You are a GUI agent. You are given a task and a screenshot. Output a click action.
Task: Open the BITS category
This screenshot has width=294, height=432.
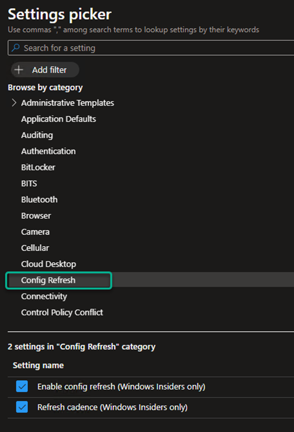[x=29, y=183]
